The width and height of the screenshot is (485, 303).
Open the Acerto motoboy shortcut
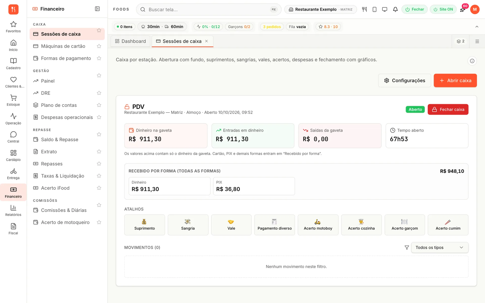pos(318,225)
